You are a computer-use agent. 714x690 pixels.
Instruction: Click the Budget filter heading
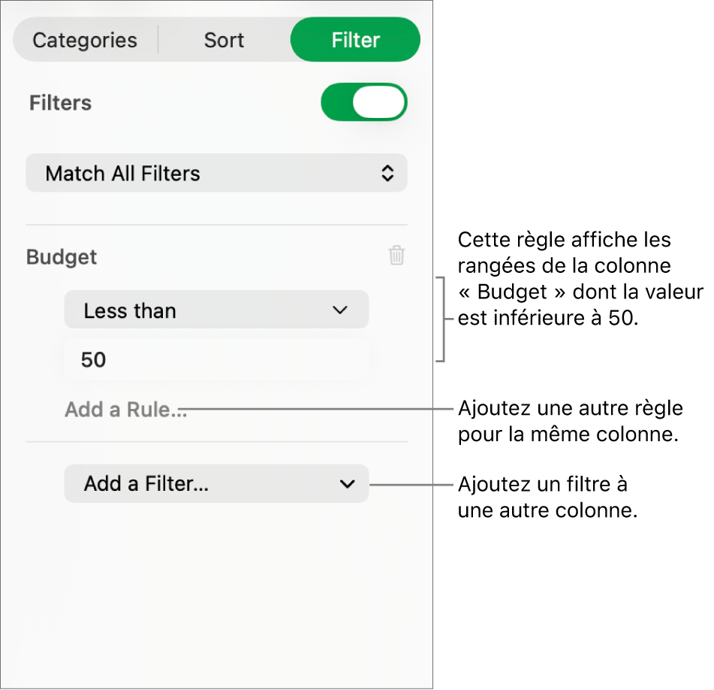coord(61,256)
